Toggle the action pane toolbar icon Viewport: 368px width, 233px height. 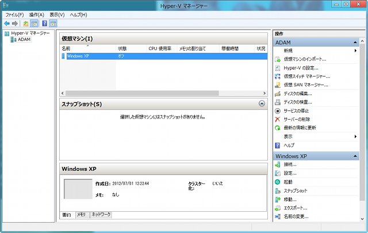(53, 24)
